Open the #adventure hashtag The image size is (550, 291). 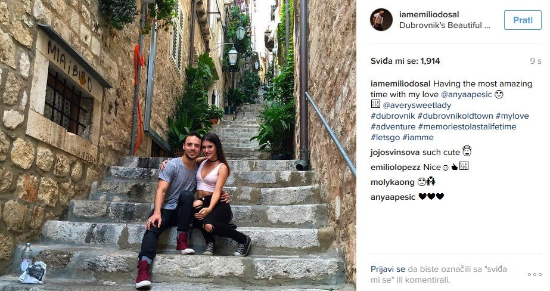(393, 126)
